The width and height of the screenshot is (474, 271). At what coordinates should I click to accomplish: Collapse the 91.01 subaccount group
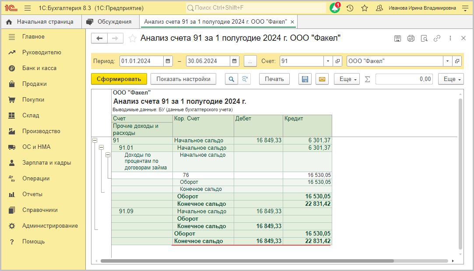point(102,148)
